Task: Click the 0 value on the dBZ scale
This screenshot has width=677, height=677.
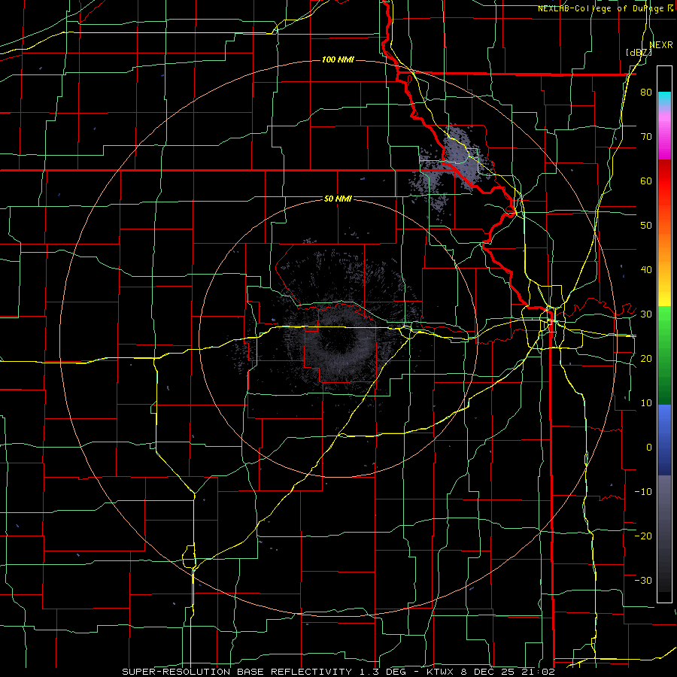Action: coord(649,448)
